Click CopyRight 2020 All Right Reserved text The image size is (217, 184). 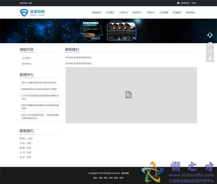click(104, 173)
